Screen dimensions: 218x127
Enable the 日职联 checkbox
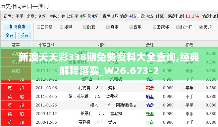(38, 27)
